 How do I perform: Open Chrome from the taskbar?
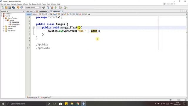tap(78, 104)
